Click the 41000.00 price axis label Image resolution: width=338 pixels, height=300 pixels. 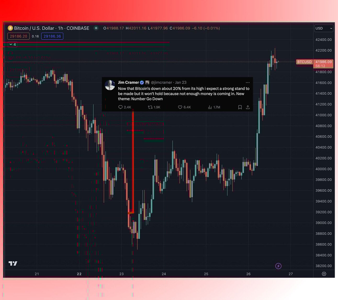tap(324, 115)
